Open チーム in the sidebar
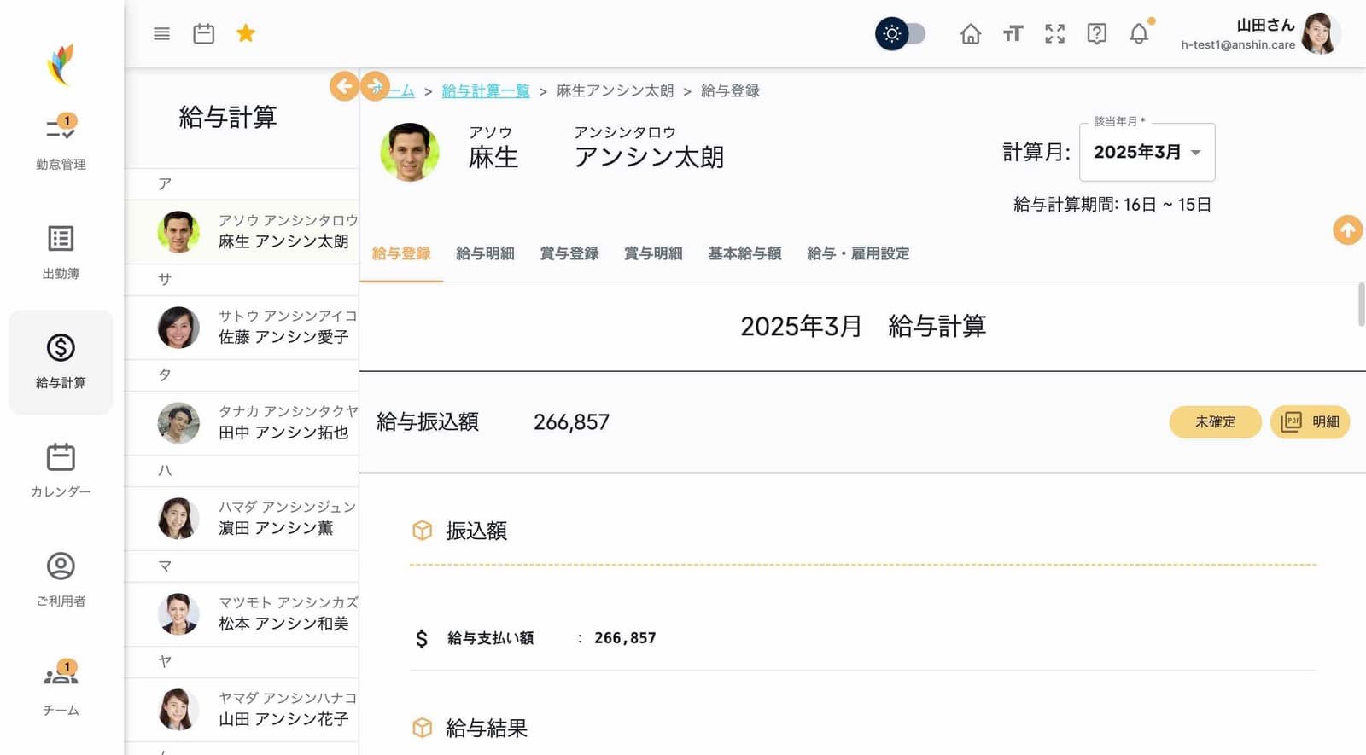The image size is (1366, 755). click(61, 688)
